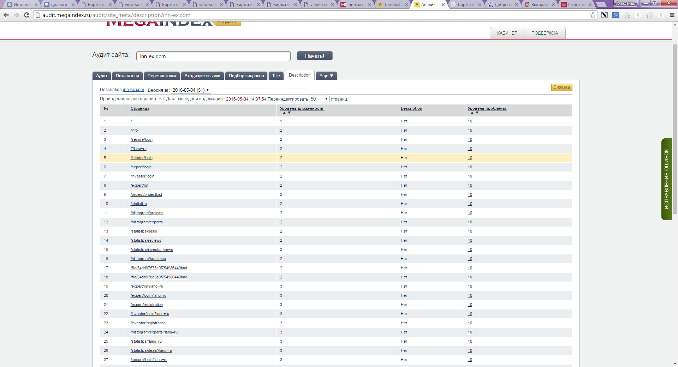Click the 'Переиндексировать' link

pos(287,99)
